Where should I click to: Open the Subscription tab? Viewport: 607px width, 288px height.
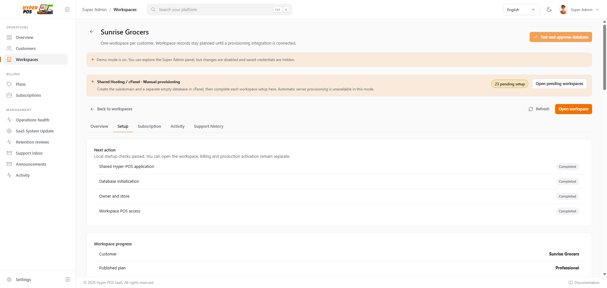[x=150, y=126]
